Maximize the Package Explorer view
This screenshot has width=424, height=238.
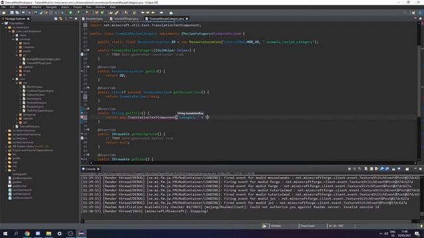(x=76, y=19)
